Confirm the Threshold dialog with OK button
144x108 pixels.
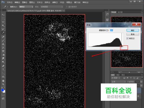tap(133, 30)
